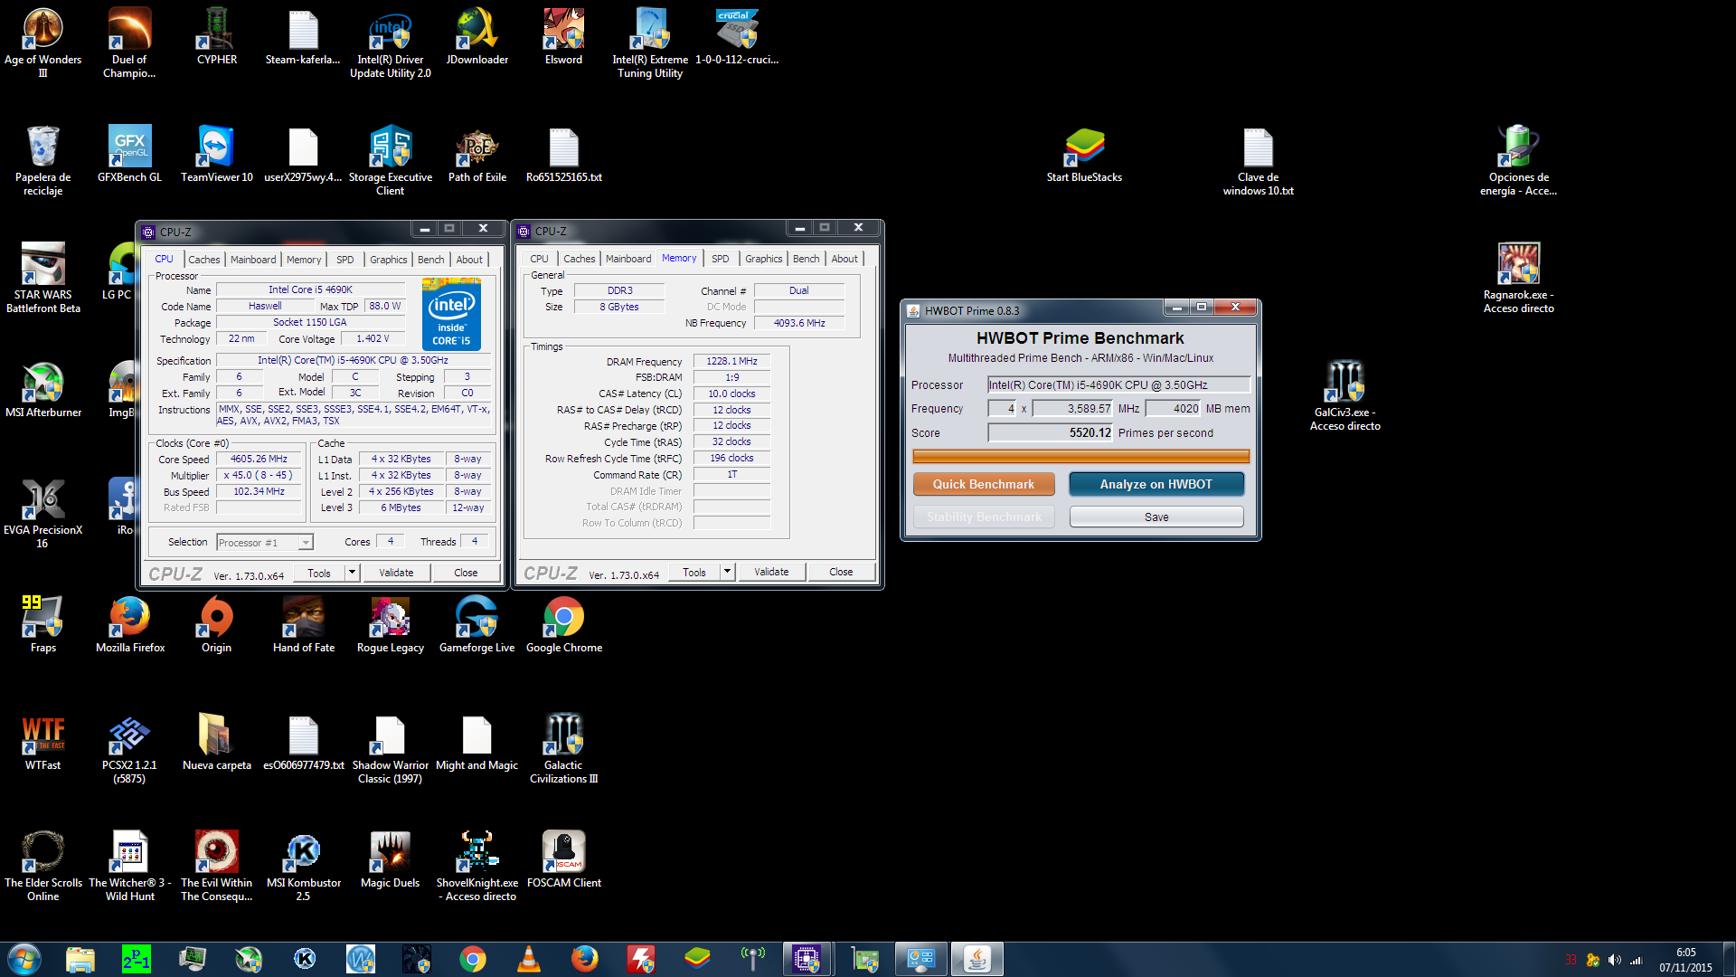This screenshot has width=1736, height=977.
Task: Open About tab in right CPU-Z window
Action: pos(844,259)
